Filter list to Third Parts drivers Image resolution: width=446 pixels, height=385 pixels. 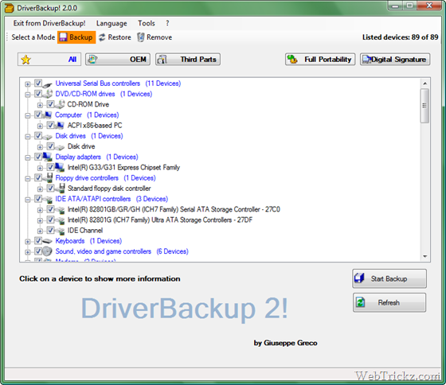coord(188,60)
